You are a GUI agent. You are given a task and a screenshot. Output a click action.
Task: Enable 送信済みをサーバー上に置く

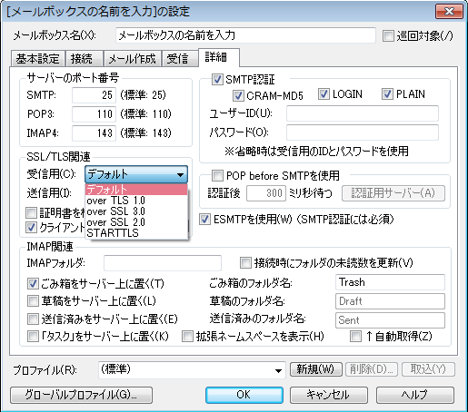[33, 319]
